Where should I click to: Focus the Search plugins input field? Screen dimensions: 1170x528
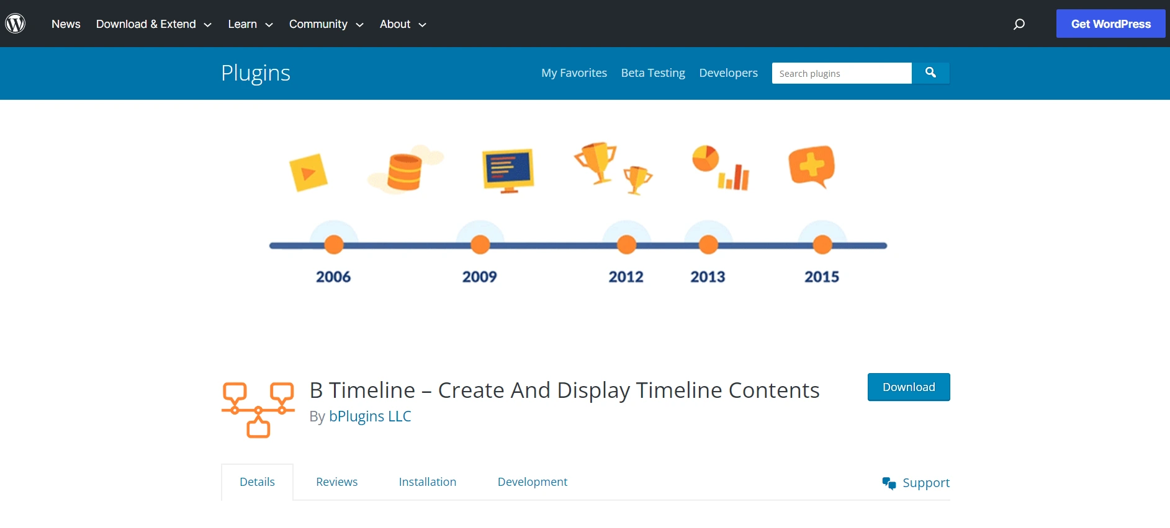pos(842,73)
